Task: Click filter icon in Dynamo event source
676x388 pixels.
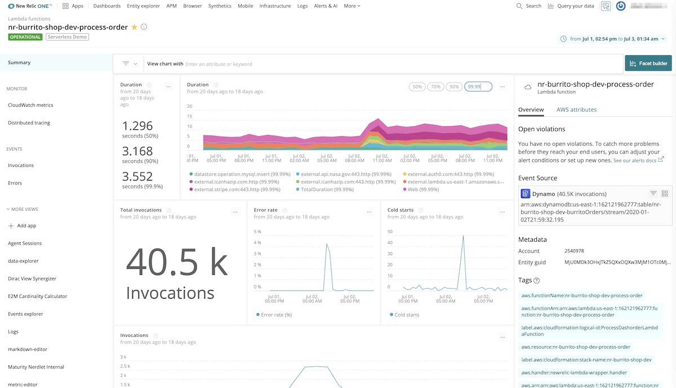Action: [653, 193]
